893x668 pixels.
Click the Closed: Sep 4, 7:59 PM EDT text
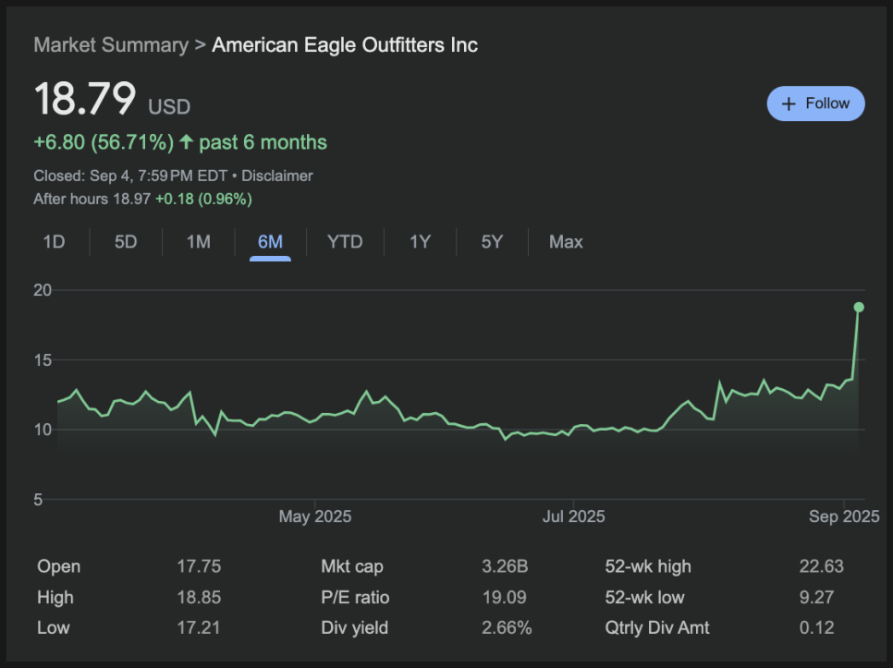pyautogui.click(x=130, y=176)
